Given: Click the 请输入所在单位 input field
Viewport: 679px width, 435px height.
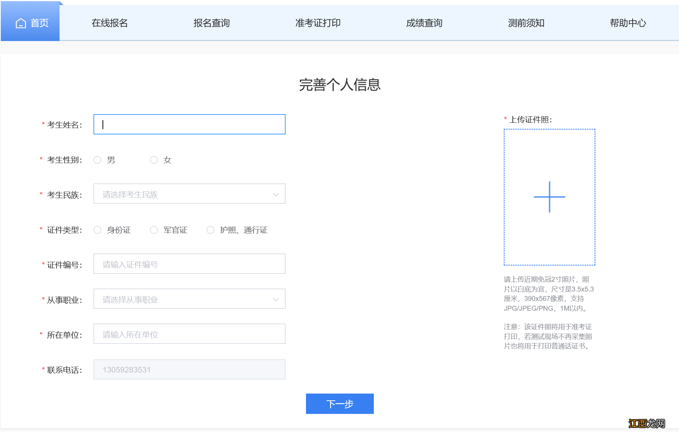Looking at the screenshot, I should (x=190, y=334).
